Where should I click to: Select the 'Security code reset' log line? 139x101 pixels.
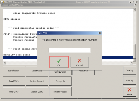(17, 55)
